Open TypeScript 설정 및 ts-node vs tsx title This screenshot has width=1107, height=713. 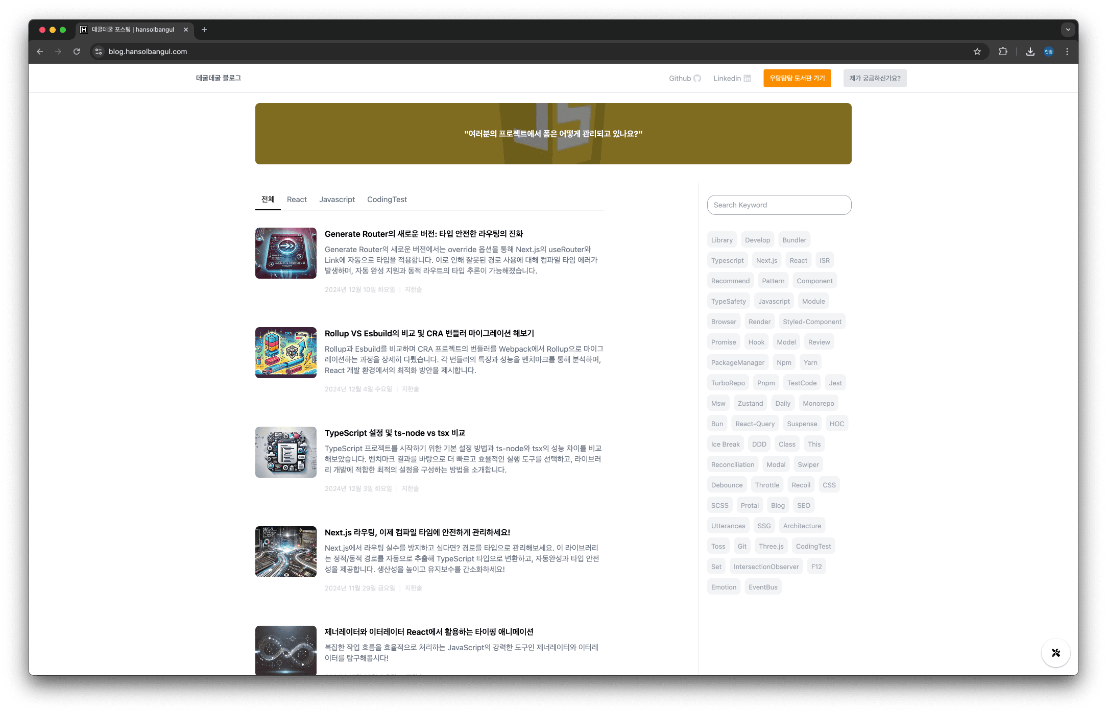pos(395,433)
